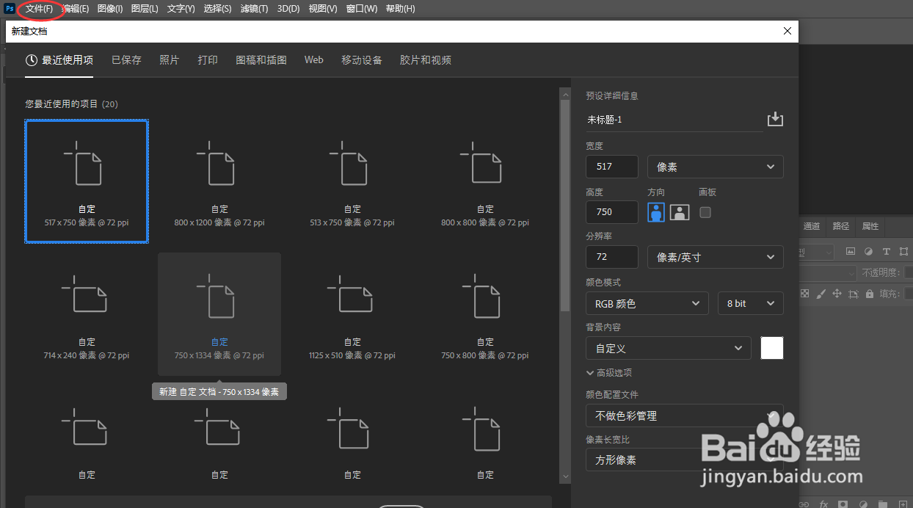
Task: Click the create new group icon
Action: [x=882, y=504]
